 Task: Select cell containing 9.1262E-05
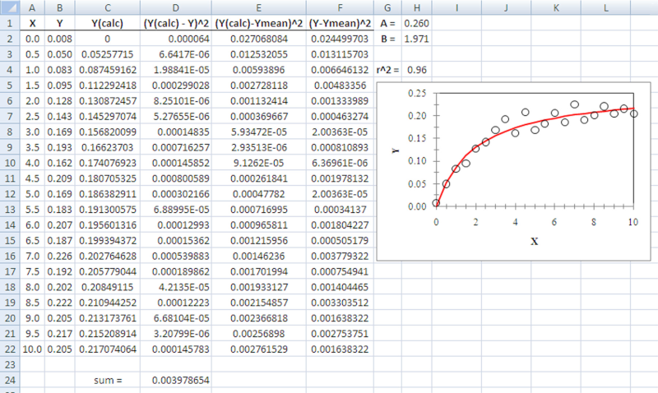[x=259, y=163]
